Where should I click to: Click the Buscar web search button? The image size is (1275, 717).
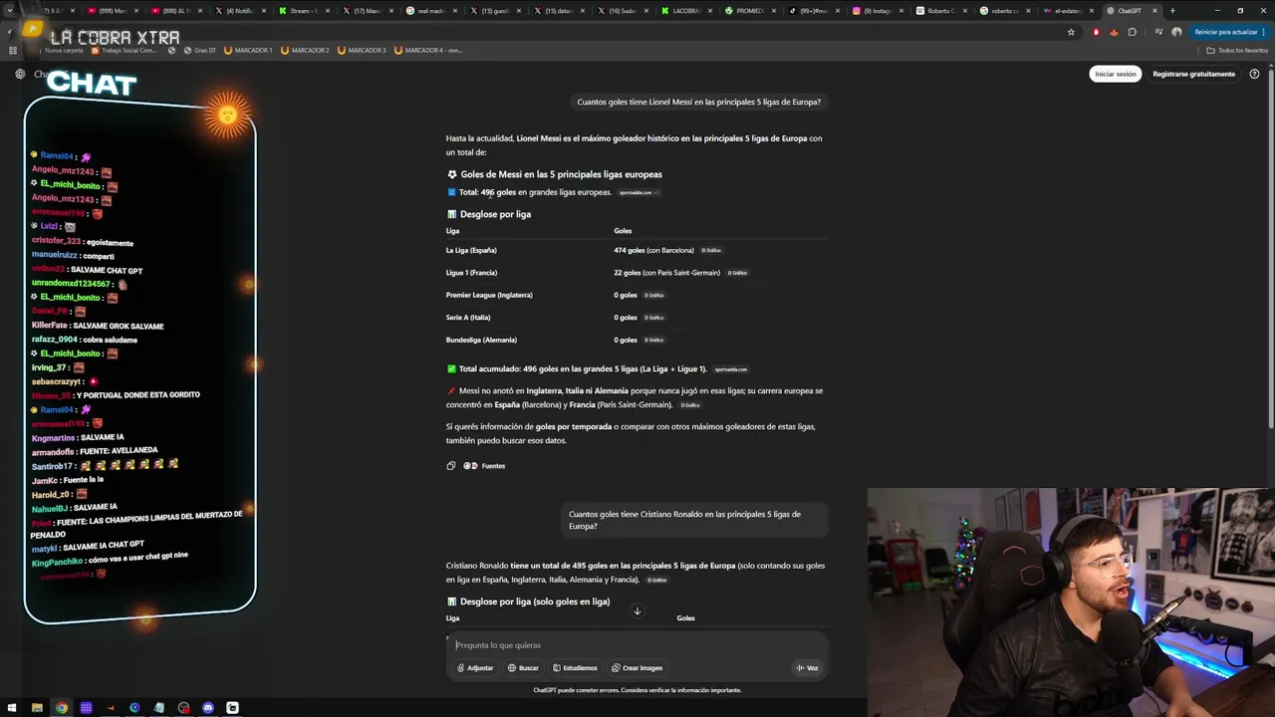click(x=523, y=668)
